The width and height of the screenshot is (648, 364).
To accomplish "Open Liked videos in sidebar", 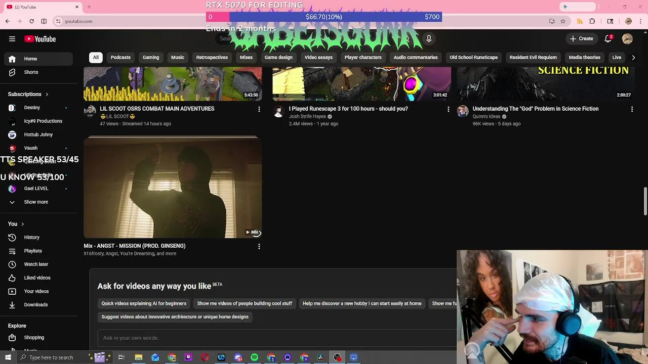I will pos(39,278).
